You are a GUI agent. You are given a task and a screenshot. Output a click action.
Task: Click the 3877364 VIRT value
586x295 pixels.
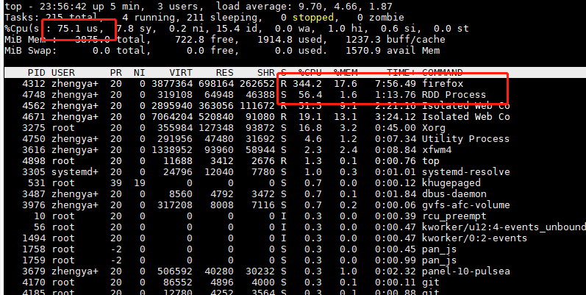point(172,83)
